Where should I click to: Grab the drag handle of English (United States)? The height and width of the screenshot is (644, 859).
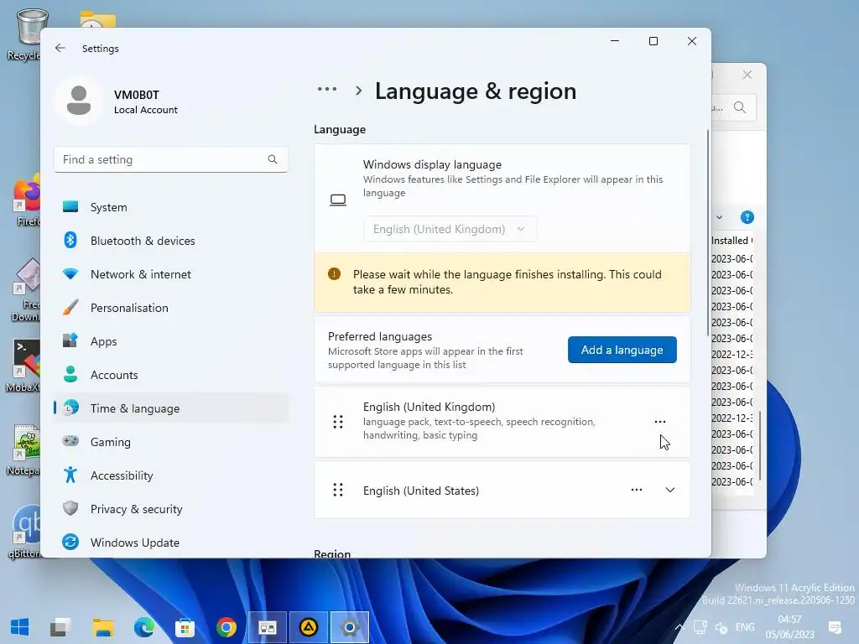pos(338,490)
